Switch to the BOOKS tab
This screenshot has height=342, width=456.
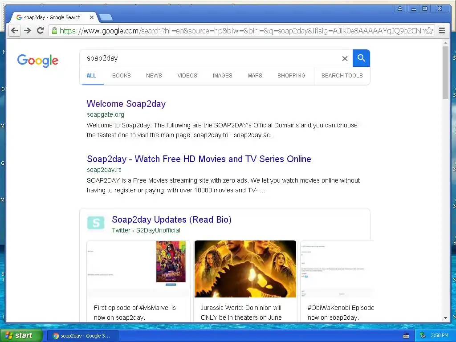coord(122,76)
